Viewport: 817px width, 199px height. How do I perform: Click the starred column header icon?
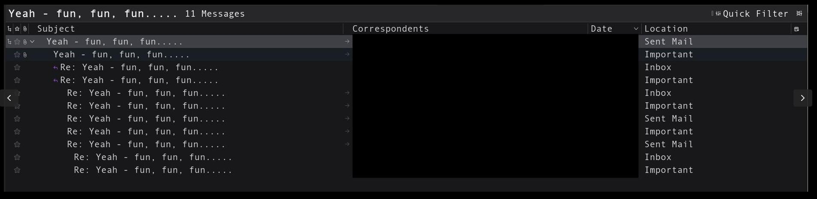click(x=17, y=29)
